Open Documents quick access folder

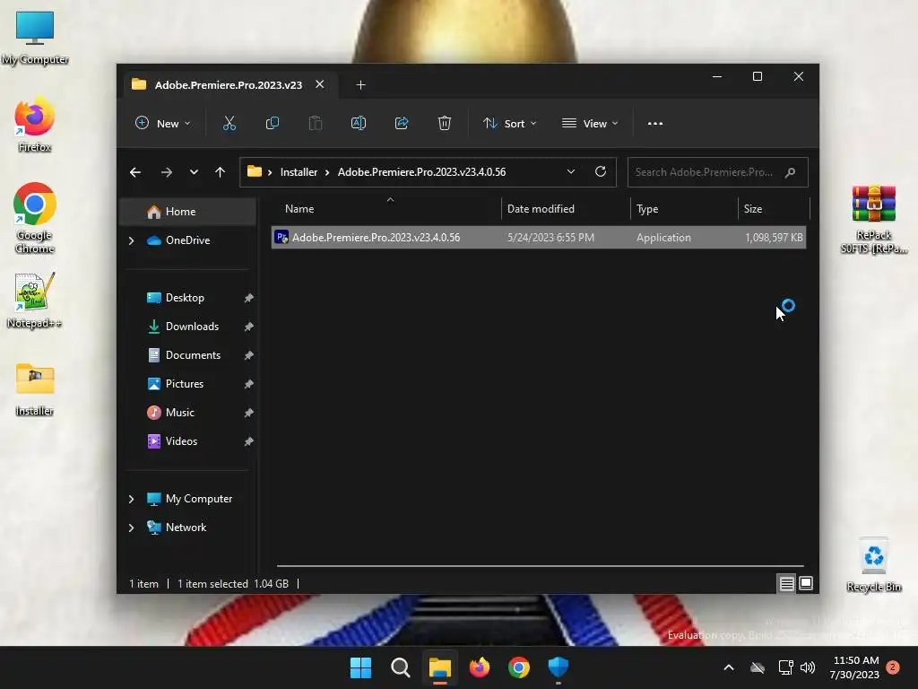[194, 355]
